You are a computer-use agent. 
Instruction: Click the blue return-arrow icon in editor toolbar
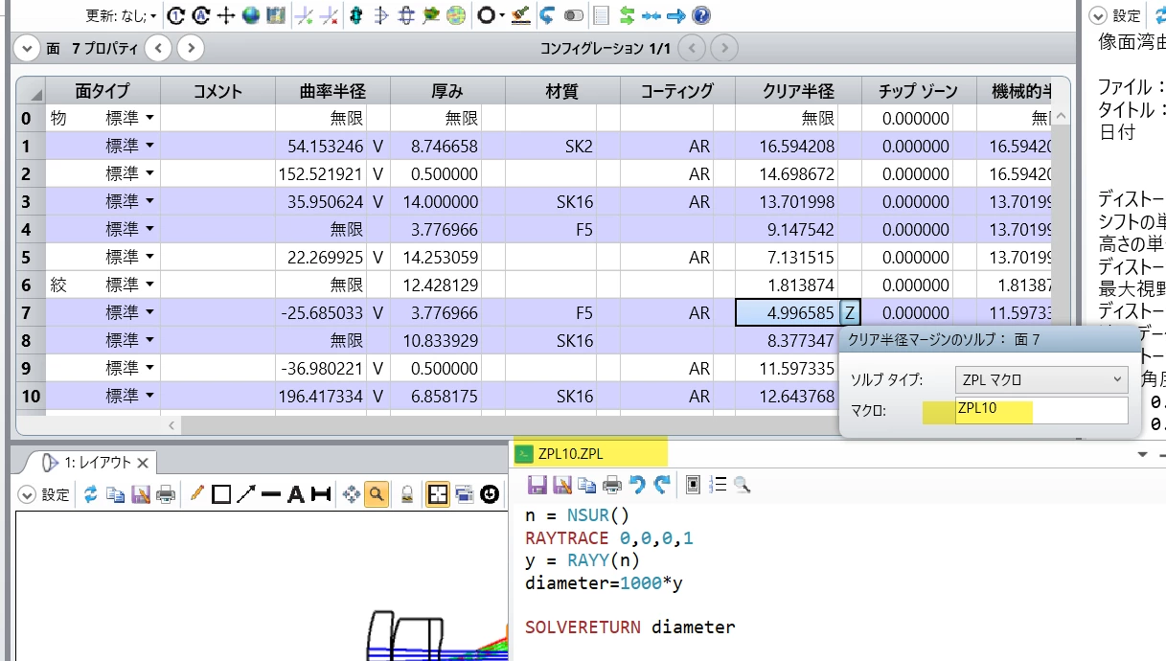pos(548,15)
